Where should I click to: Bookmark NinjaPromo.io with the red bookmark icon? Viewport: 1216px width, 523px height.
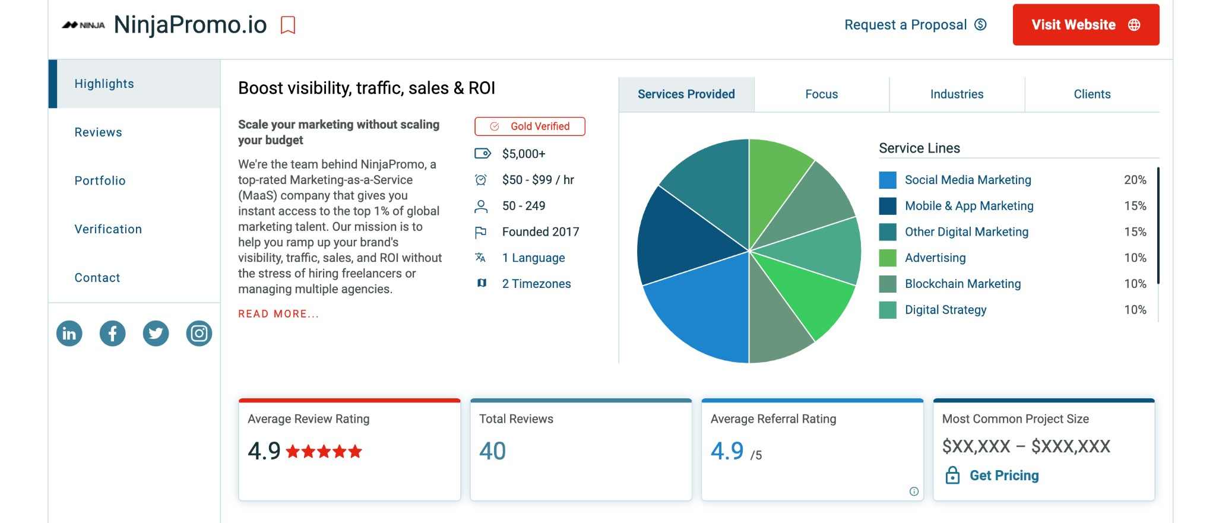pos(288,25)
